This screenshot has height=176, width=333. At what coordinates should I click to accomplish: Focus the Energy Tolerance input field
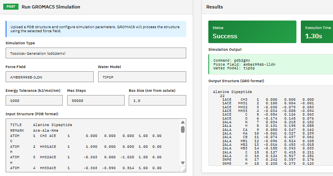click(34, 101)
